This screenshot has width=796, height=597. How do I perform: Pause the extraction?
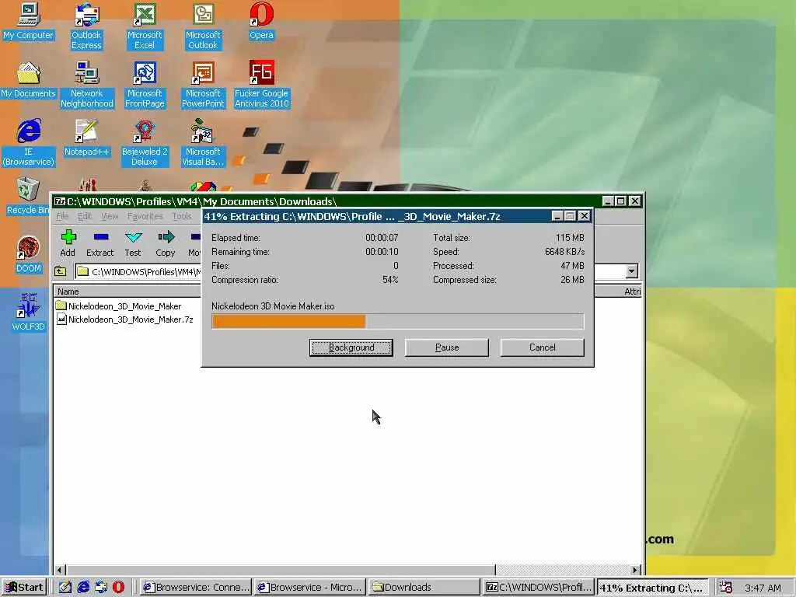pyautogui.click(x=447, y=347)
